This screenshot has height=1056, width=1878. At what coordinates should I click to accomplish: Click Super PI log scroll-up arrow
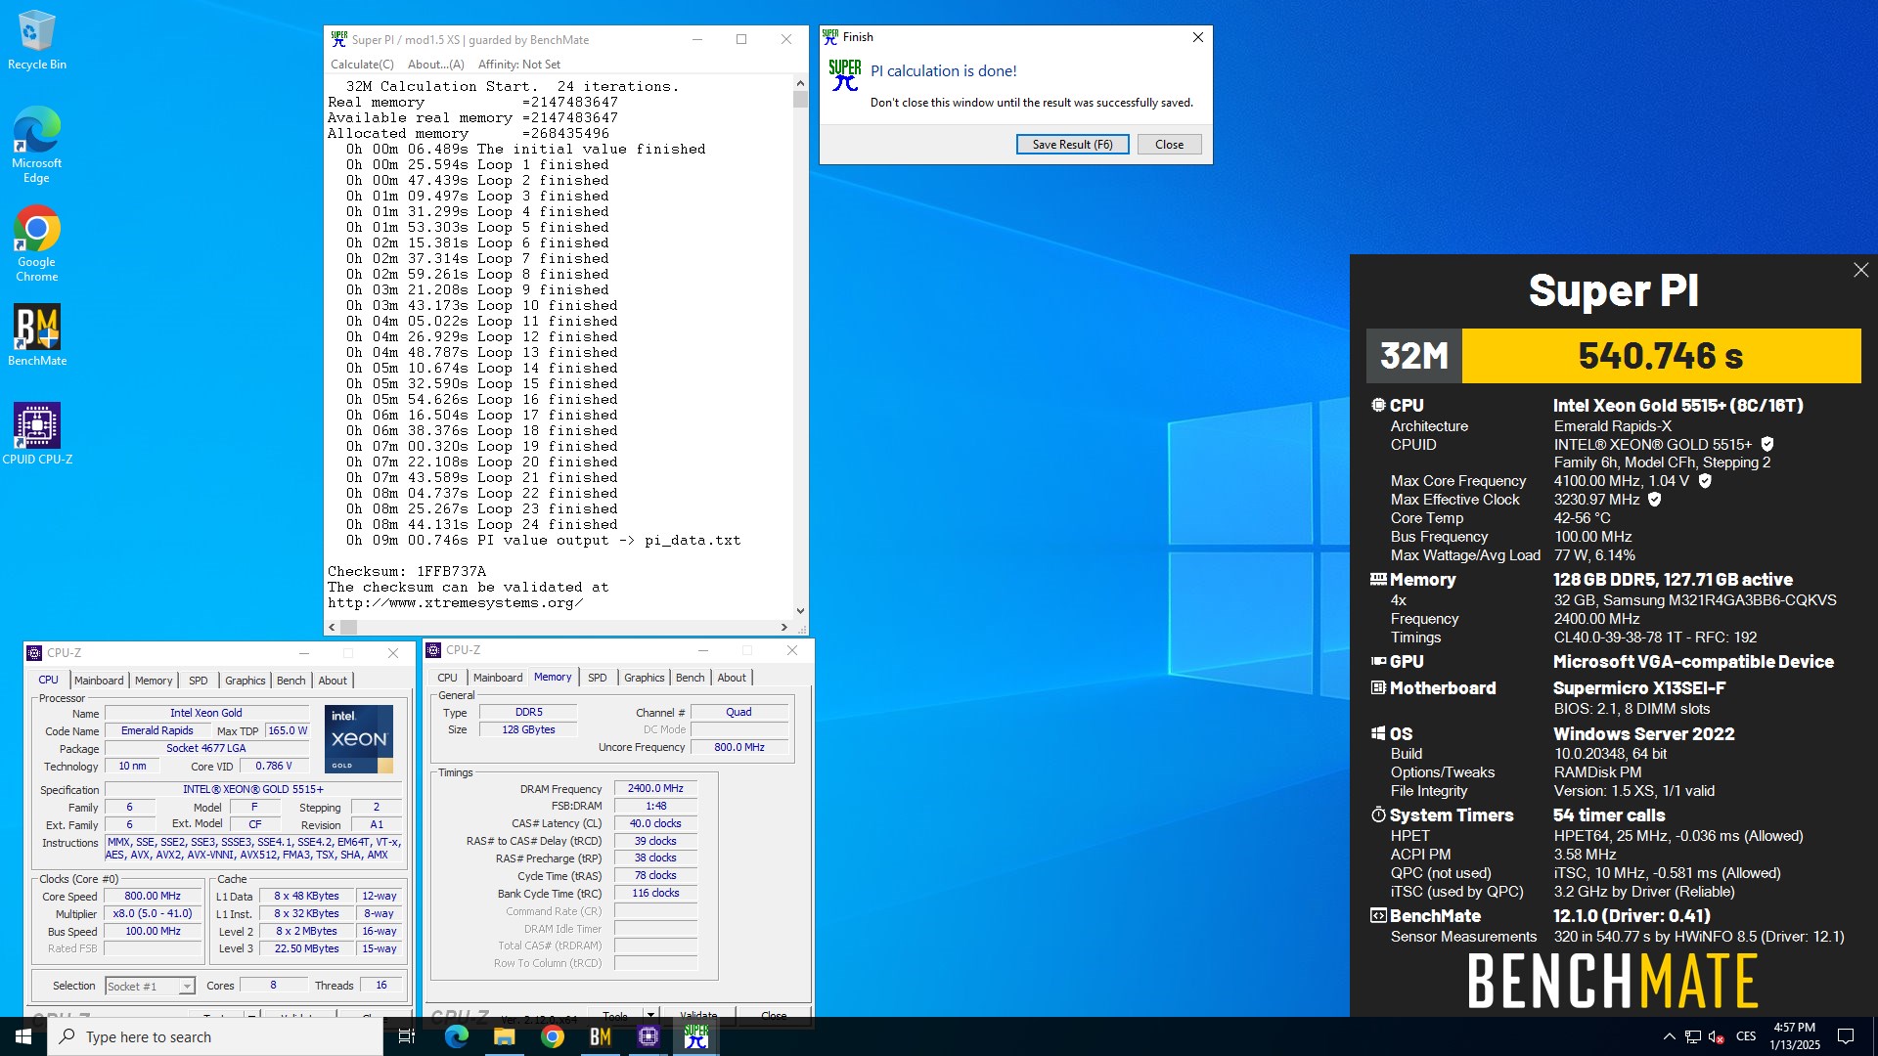tap(800, 84)
